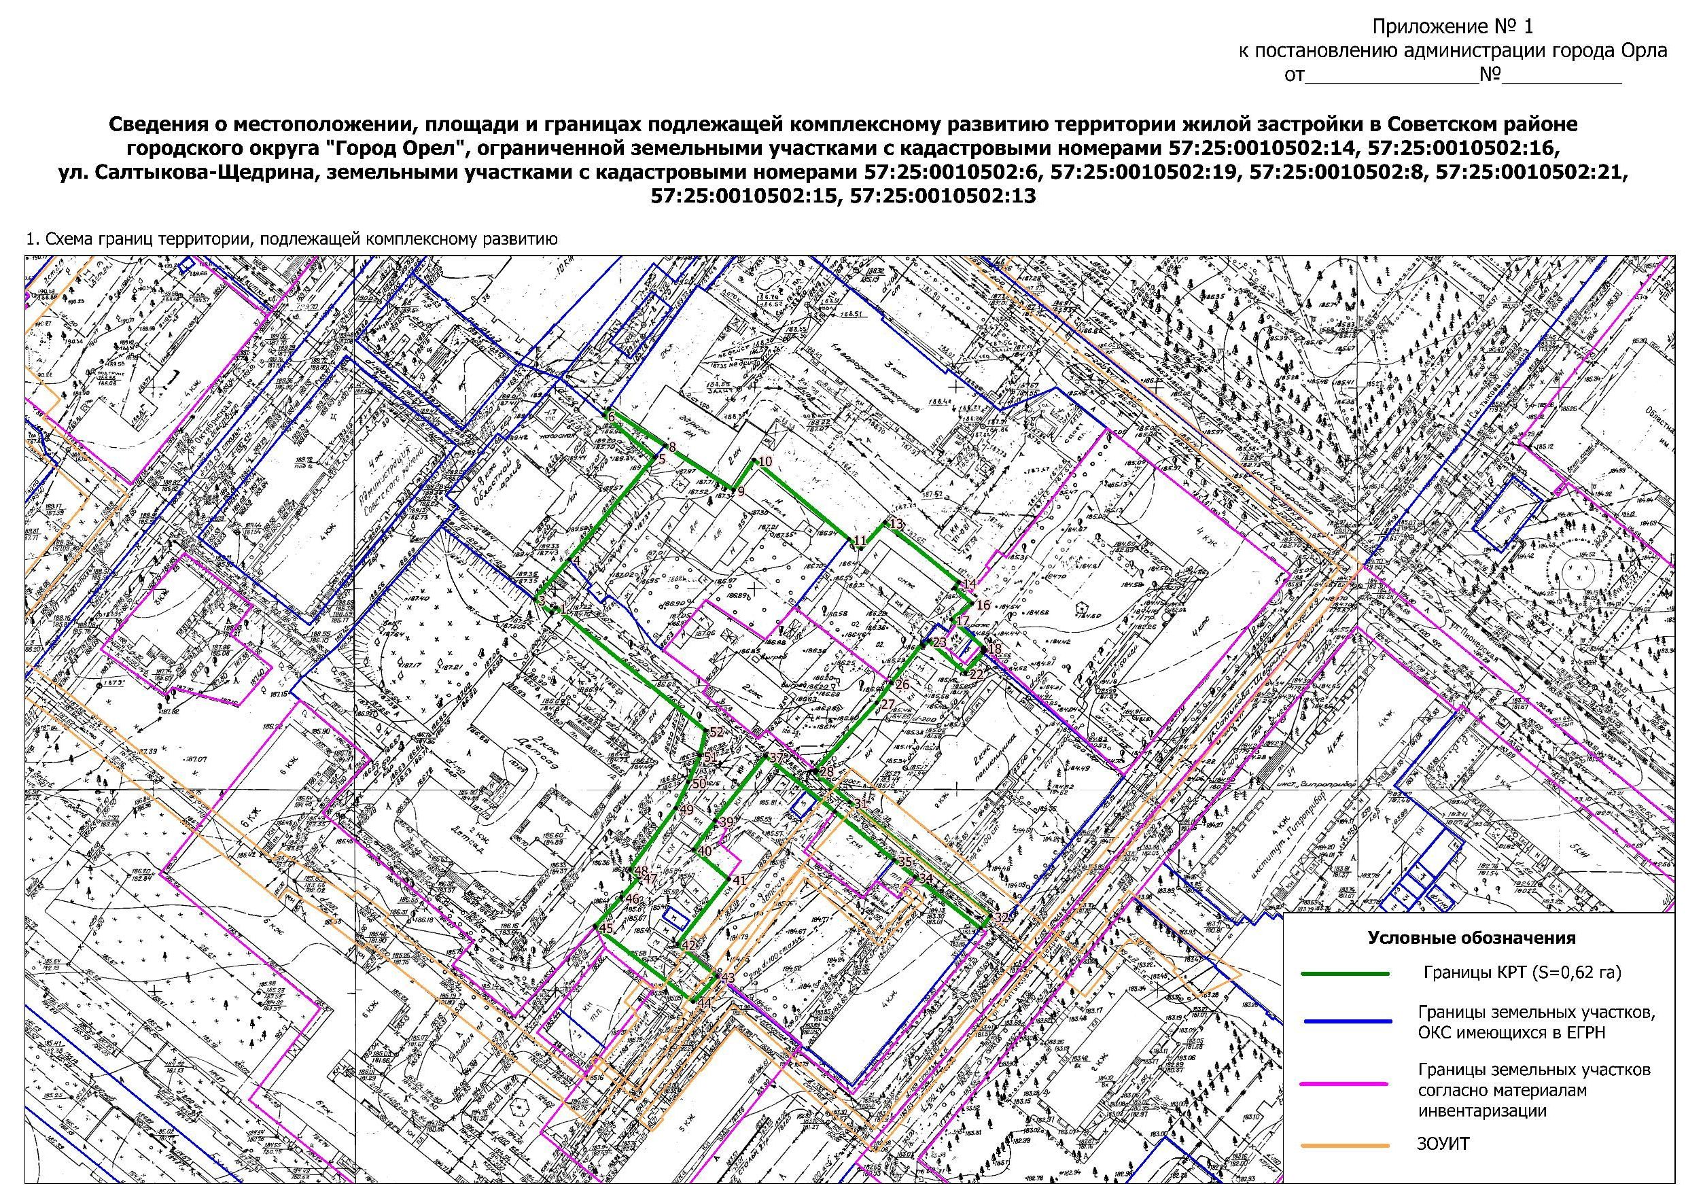Select boundary point number 13

(x=895, y=524)
